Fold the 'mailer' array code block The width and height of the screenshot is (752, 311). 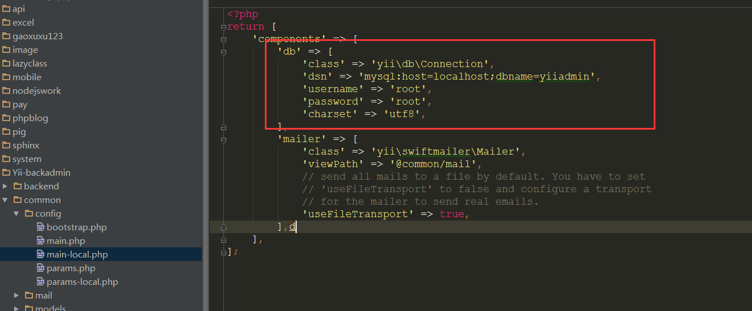coord(223,139)
